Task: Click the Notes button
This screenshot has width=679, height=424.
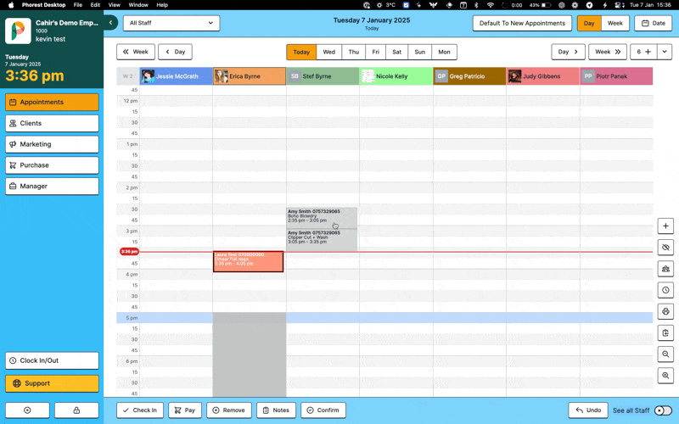Action: [x=277, y=410]
